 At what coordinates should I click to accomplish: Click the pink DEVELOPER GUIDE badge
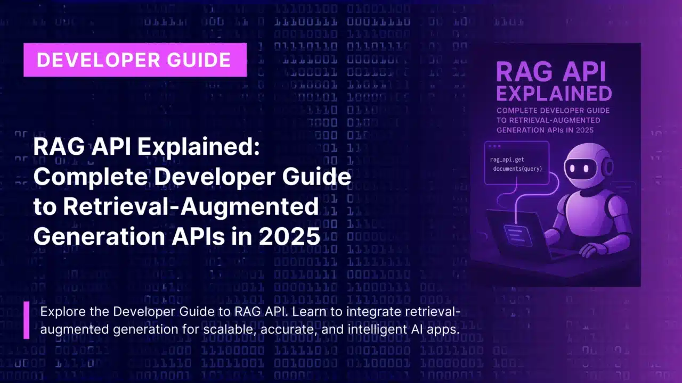134,60
